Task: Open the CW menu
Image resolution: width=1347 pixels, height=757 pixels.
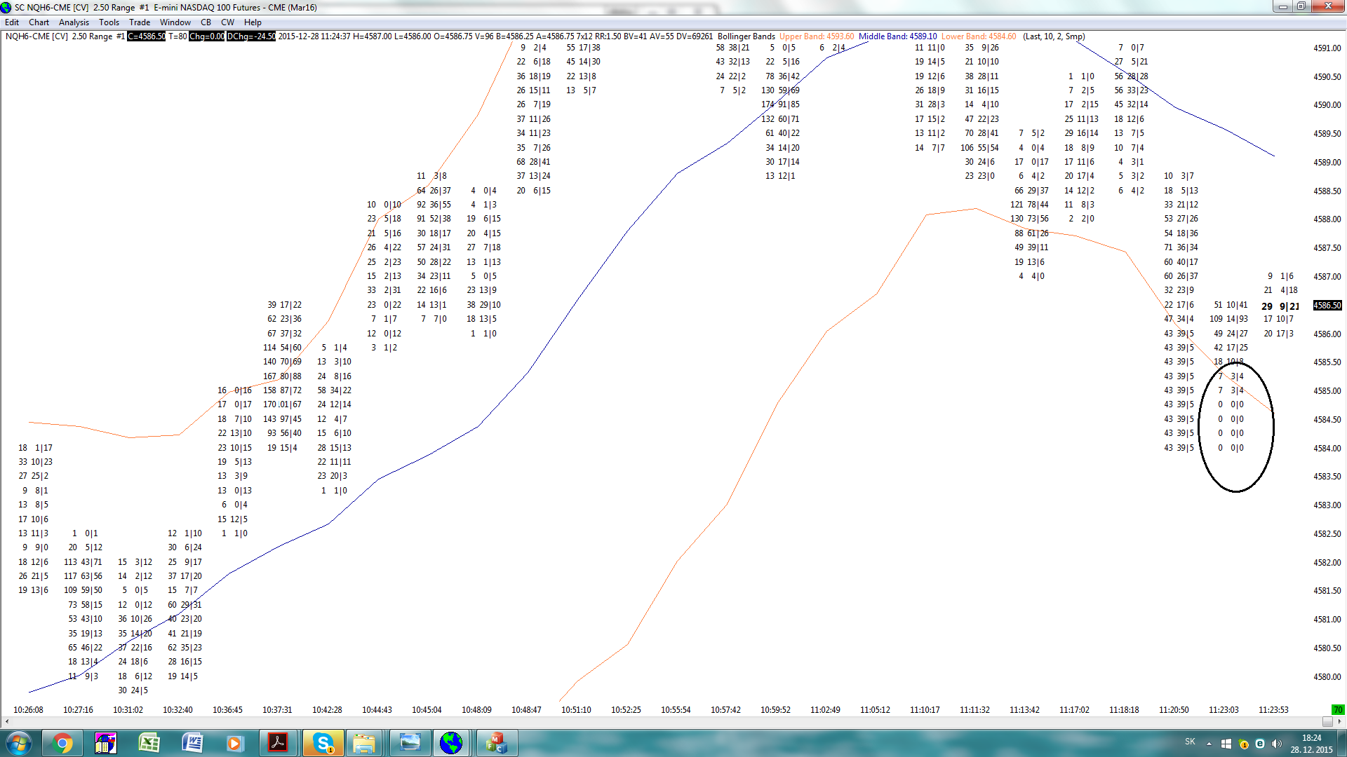Action: tap(227, 22)
